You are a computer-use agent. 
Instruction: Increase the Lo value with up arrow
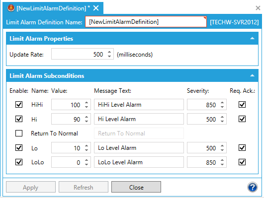(87, 146)
